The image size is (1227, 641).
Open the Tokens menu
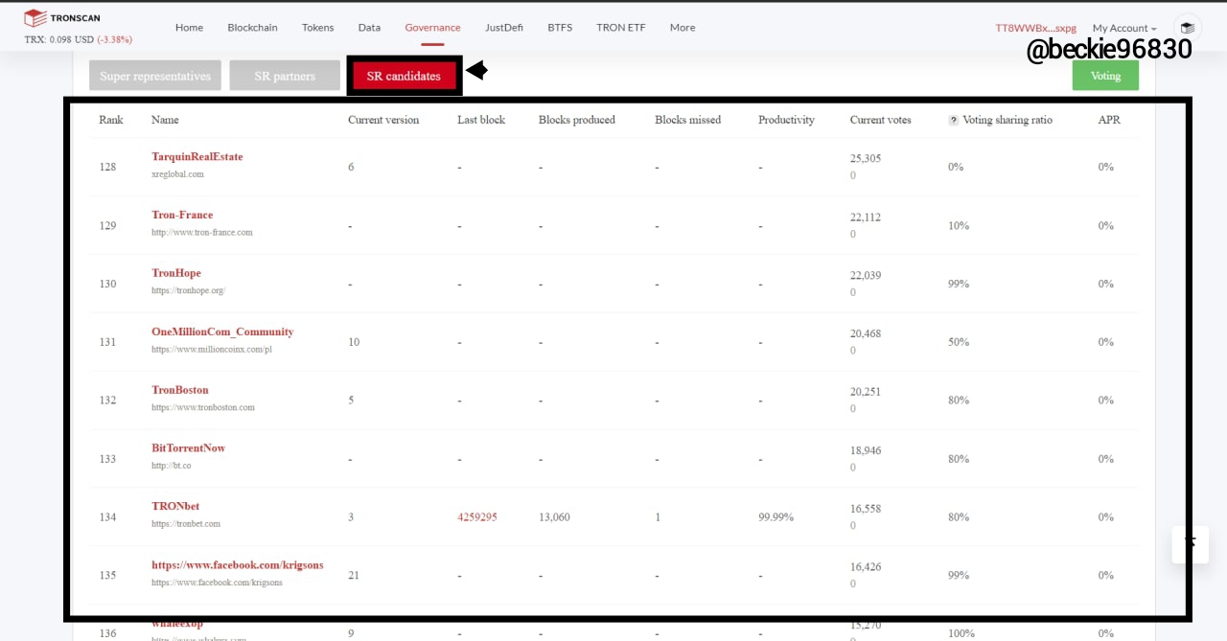coord(317,28)
